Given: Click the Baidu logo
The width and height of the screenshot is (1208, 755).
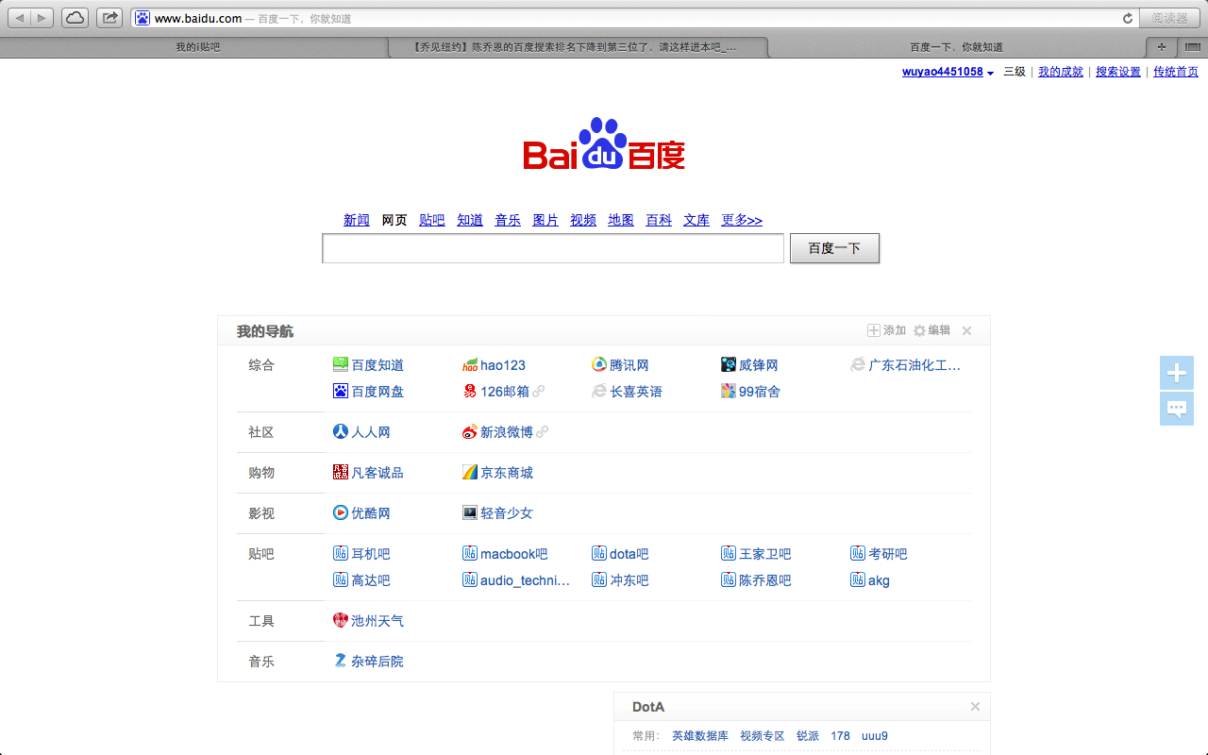Looking at the screenshot, I should click(x=604, y=143).
